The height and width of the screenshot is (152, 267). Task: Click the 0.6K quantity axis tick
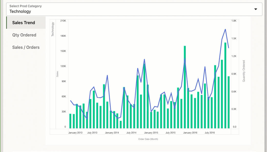coord(234,92)
